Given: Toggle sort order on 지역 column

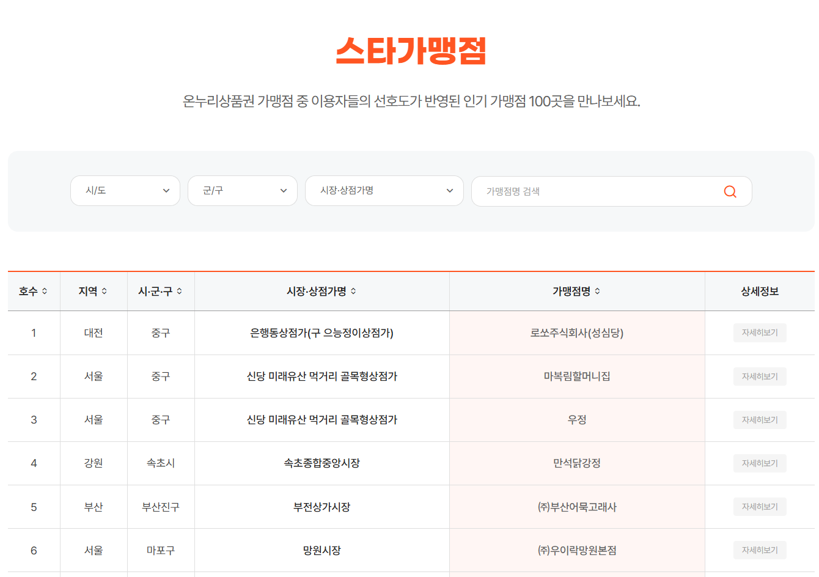Looking at the screenshot, I should 105,292.
